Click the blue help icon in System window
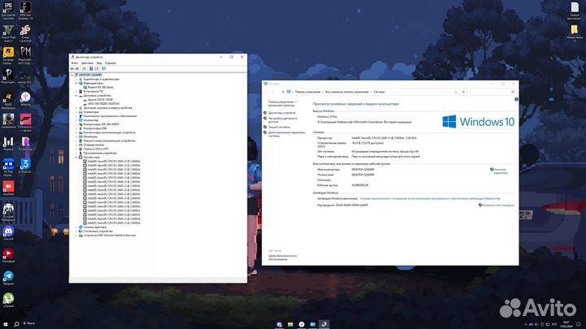586x329 pixels. (x=516, y=99)
